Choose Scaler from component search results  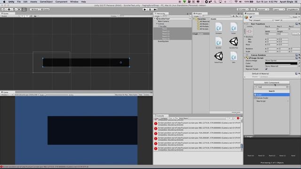coord(272,95)
